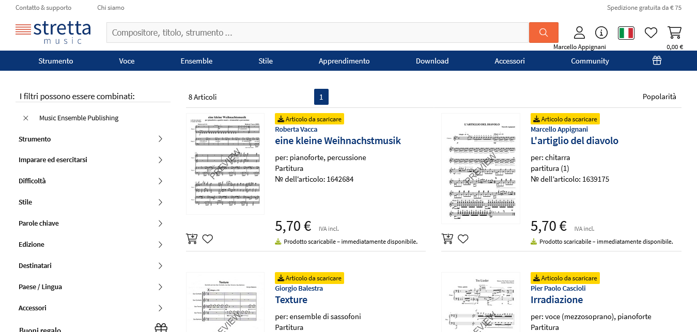Open the Download navigation menu
This screenshot has height=332, width=697.
(x=432, y=61)
